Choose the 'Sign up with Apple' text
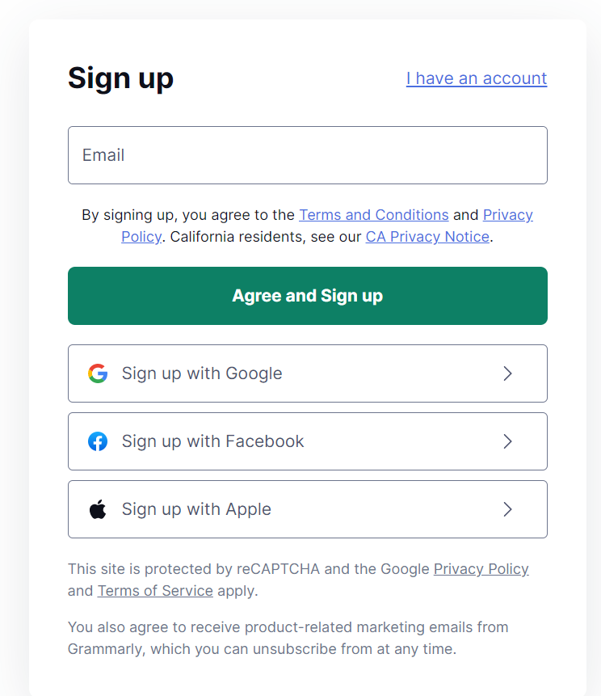The image size is (601, 696). 196,509
